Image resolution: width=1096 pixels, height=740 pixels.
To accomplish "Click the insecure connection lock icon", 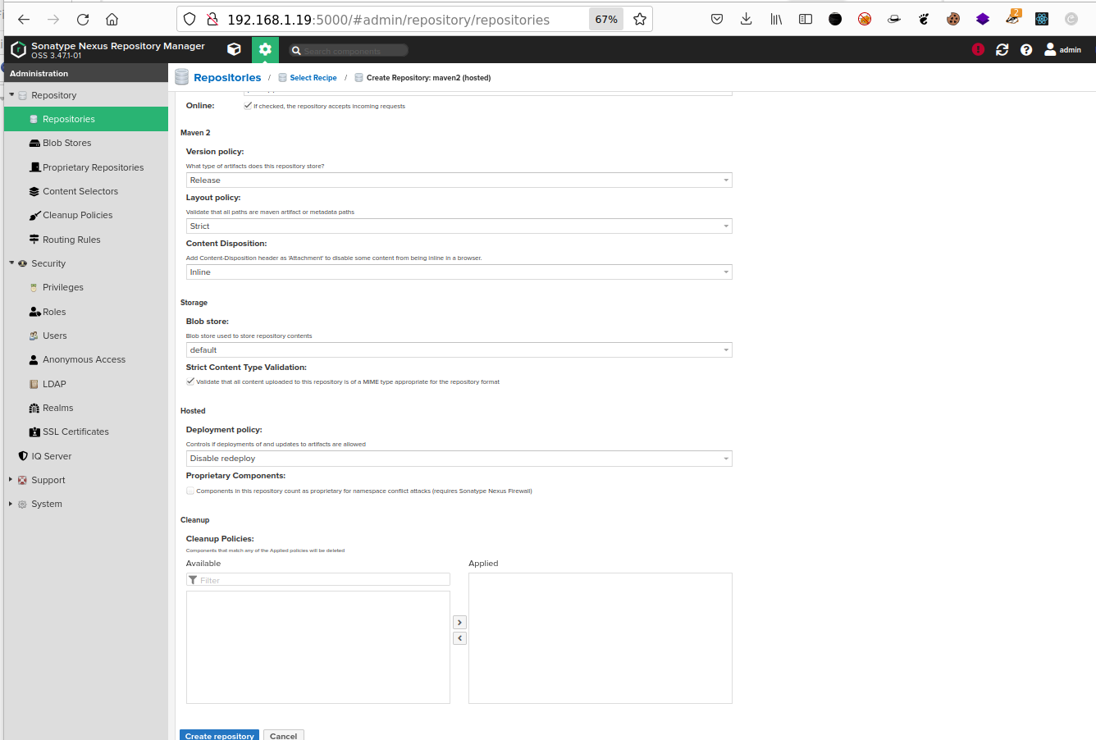I will click(212, 19).
